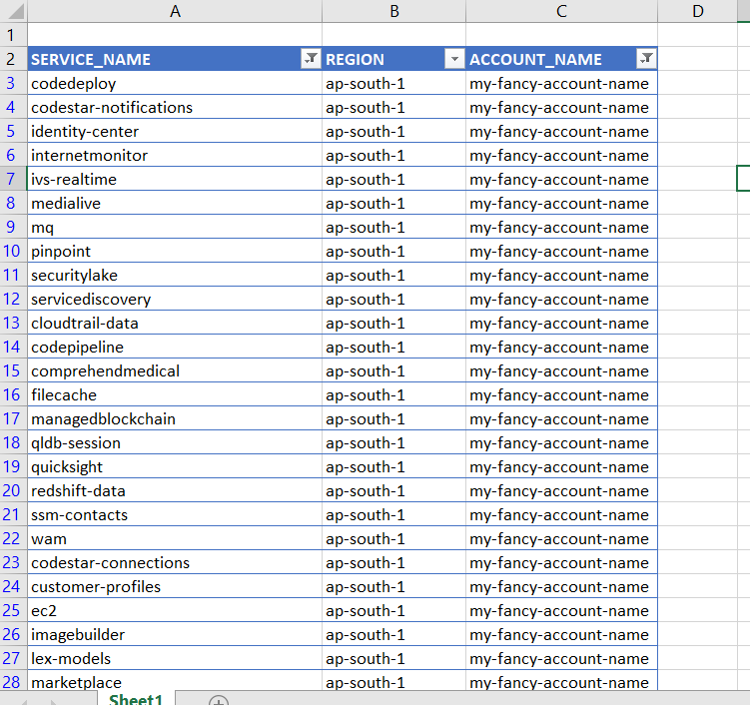
Task: Select the ivs-realtime cell
Action: [x=175, y=179]
